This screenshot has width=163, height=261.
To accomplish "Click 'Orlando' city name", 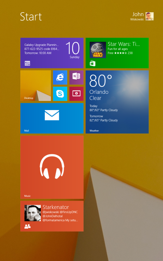I will (x=99, y=92).
